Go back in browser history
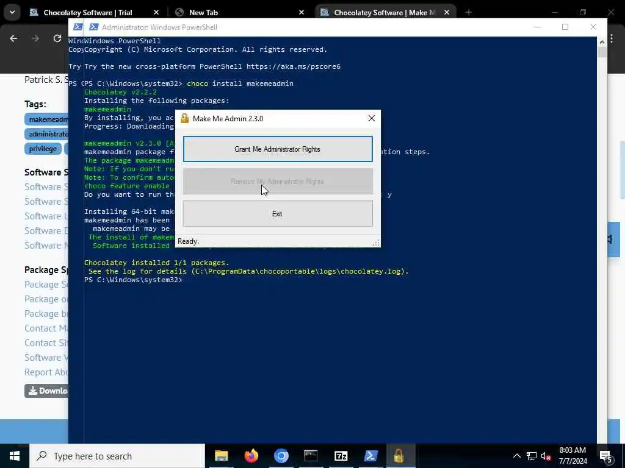The image size is (625, 468). (13, 38)
